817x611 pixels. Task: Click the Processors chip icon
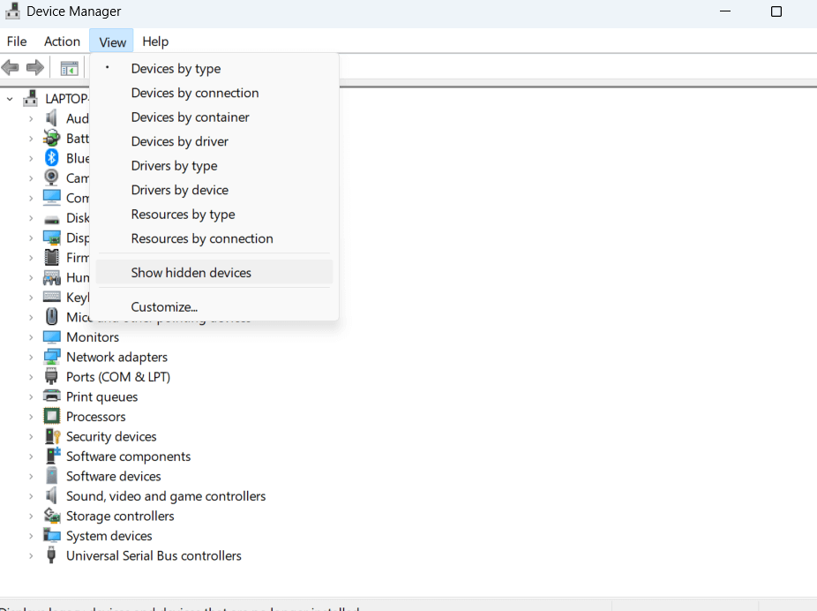[x=52, y=417]
